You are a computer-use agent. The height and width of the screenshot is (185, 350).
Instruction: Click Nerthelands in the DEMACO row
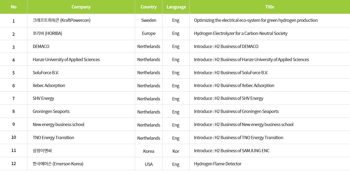click(x=148, y=46)
